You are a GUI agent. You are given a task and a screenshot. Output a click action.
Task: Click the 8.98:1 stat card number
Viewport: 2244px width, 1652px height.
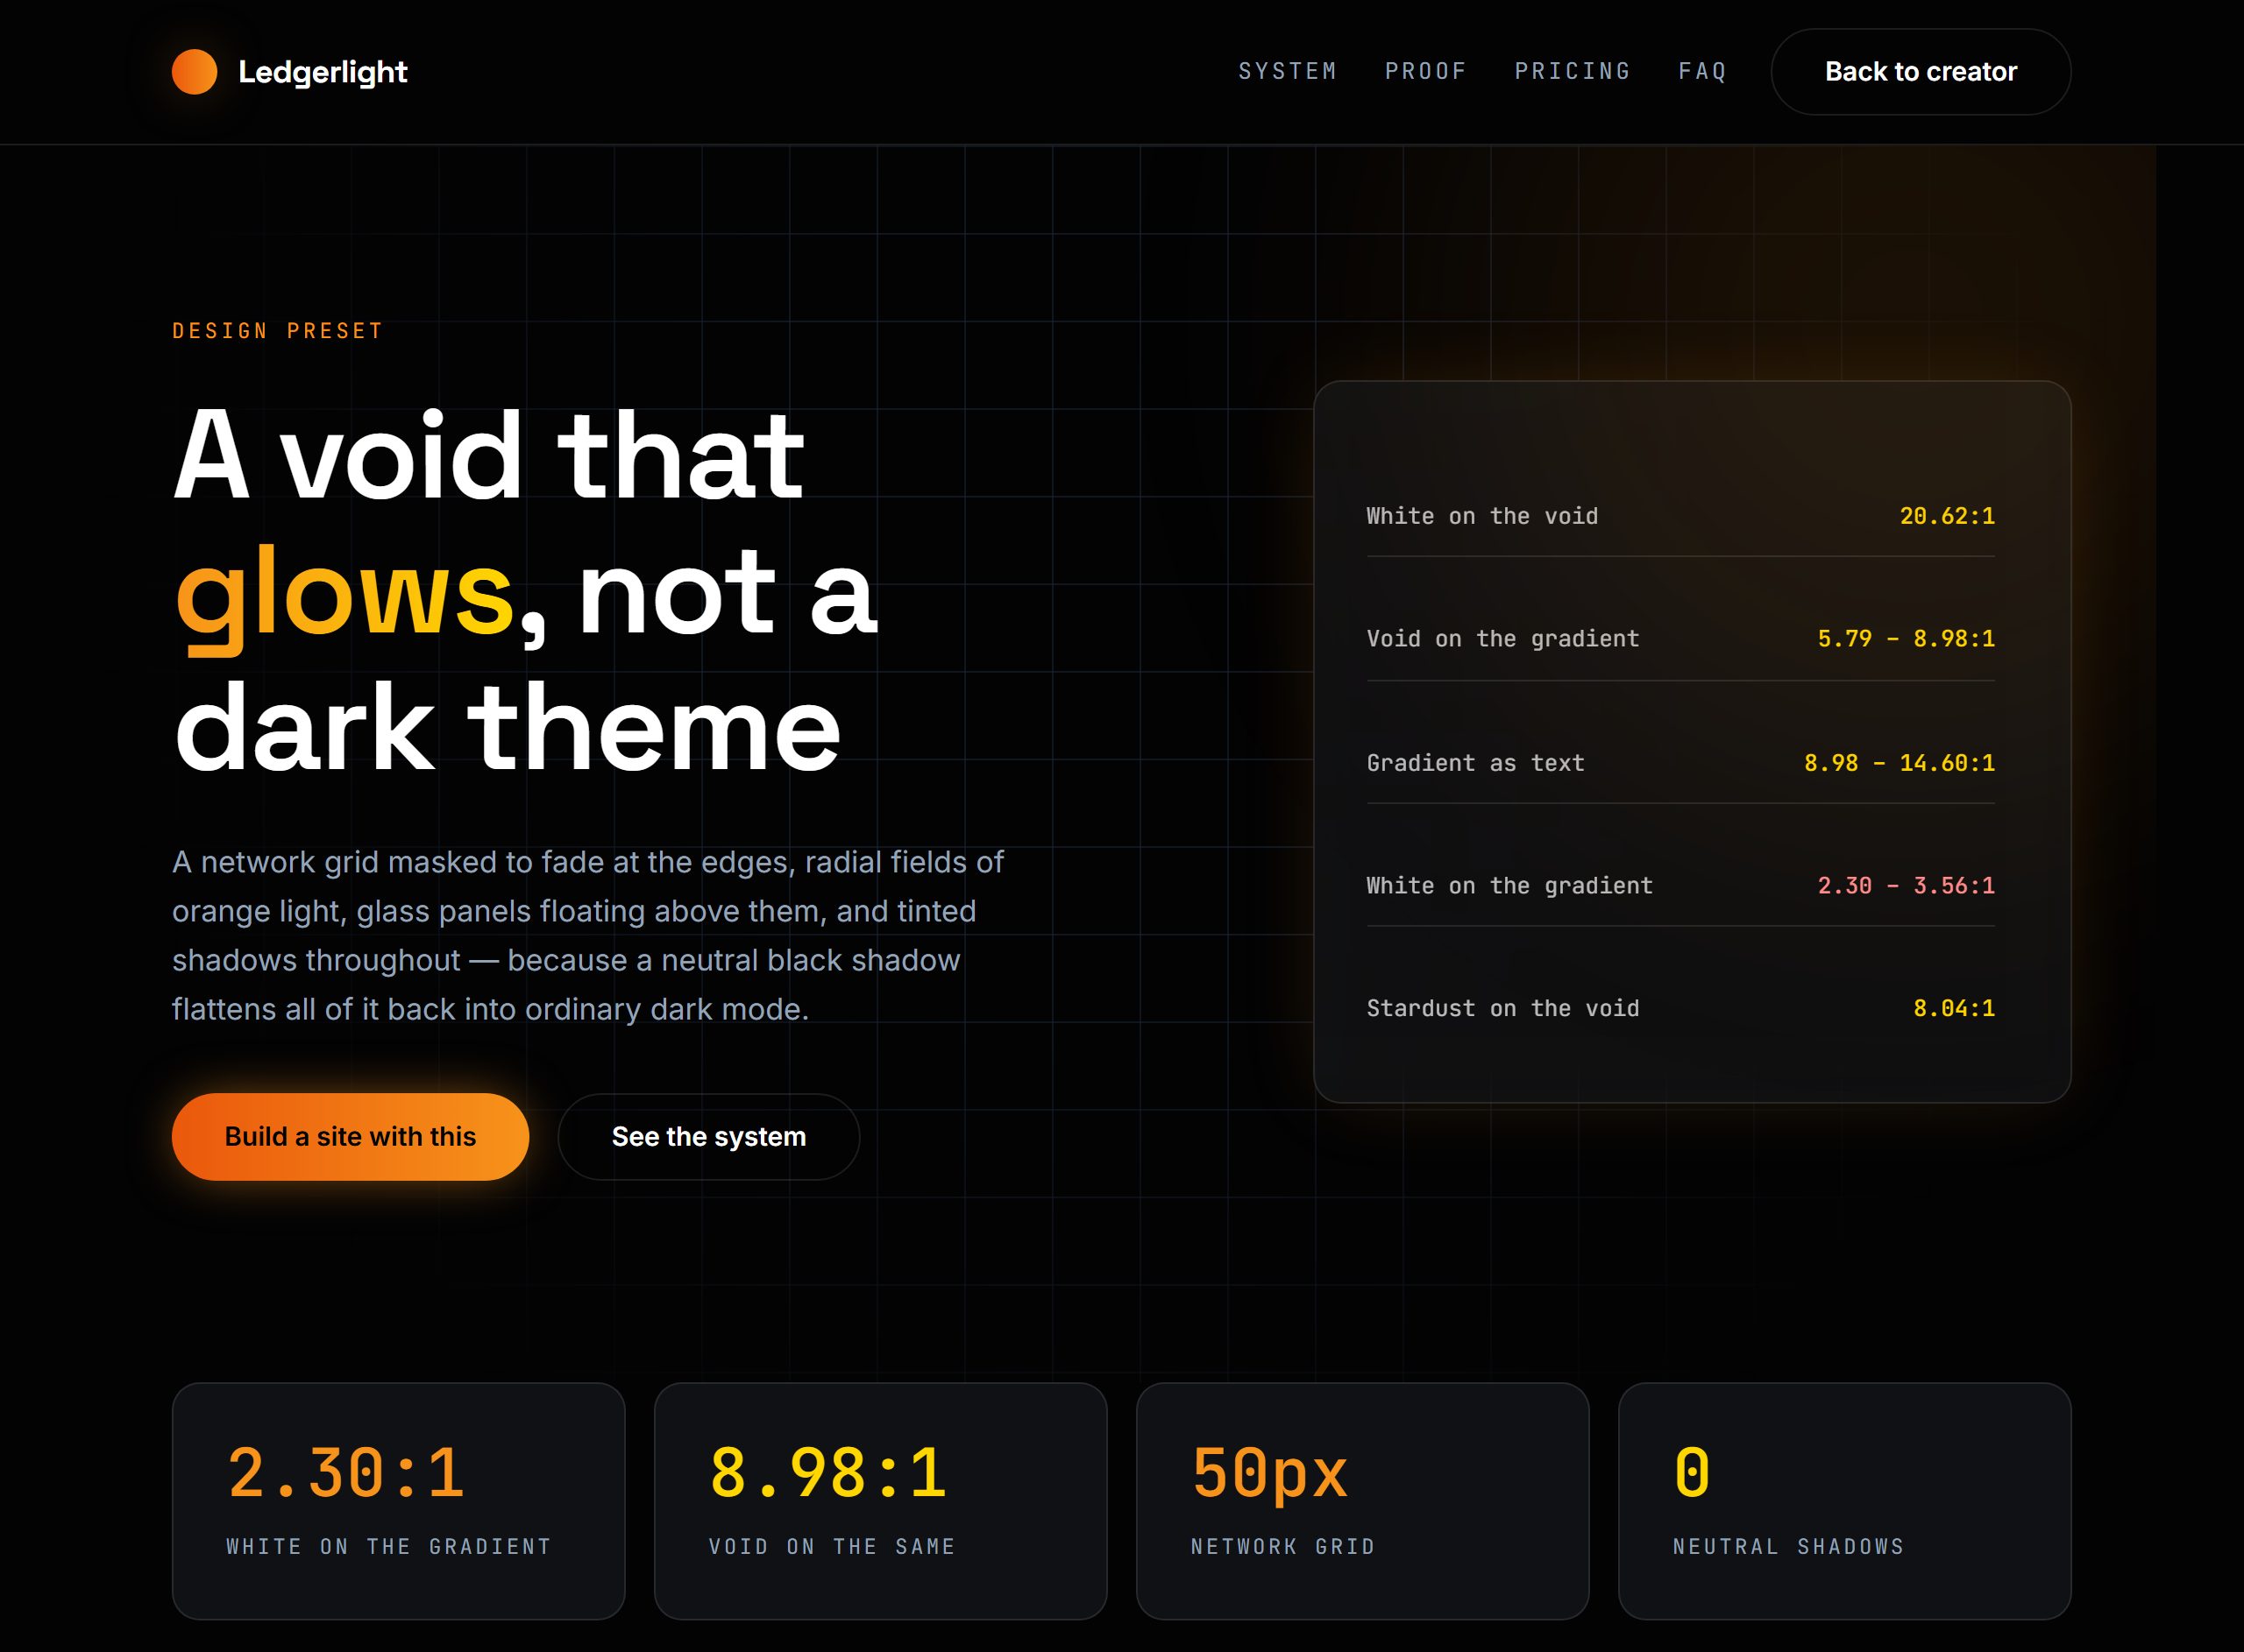(827, 1474)
